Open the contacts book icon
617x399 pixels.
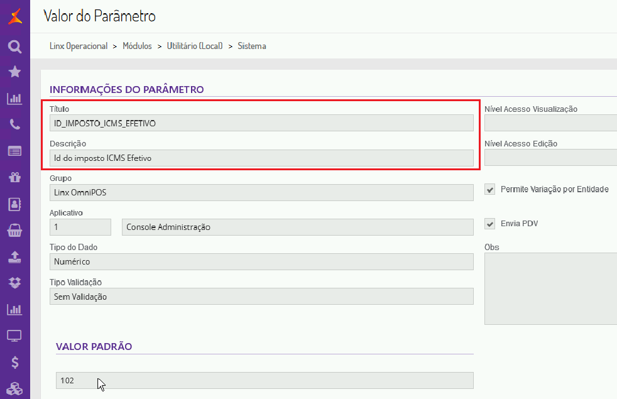(x=14, y=204)
